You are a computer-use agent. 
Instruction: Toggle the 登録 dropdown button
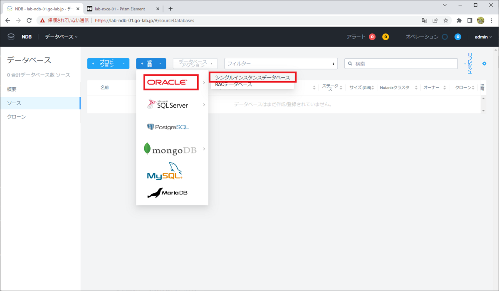click(x=151, y=64)
